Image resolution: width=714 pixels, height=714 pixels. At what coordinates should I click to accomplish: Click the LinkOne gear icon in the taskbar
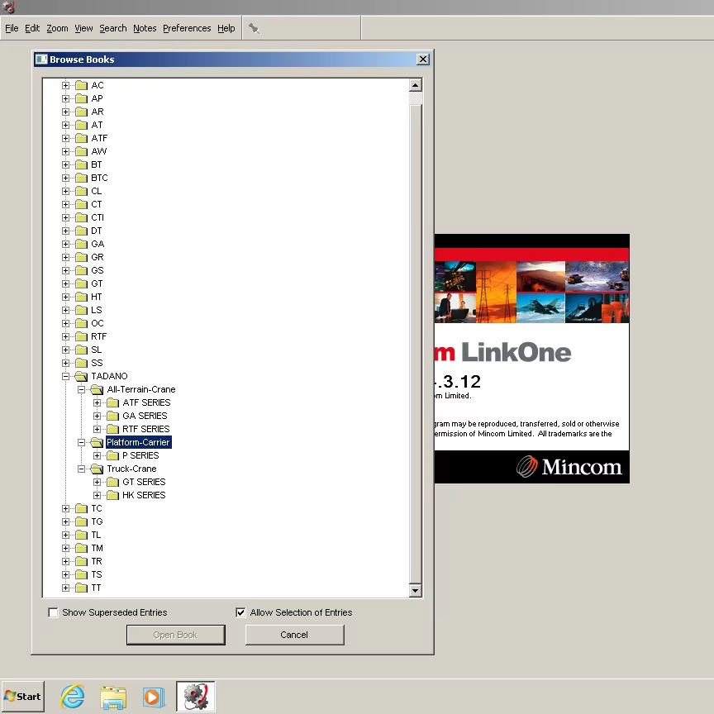click(196, 697)
